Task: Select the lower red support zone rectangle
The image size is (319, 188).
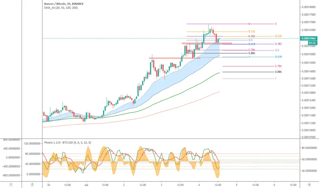Action: pyautogui.click(x=175, y=58)
